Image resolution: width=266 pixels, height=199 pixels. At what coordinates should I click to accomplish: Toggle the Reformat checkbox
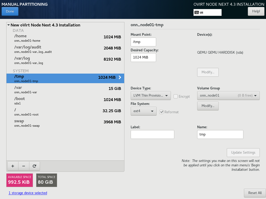tap(161, 112)
